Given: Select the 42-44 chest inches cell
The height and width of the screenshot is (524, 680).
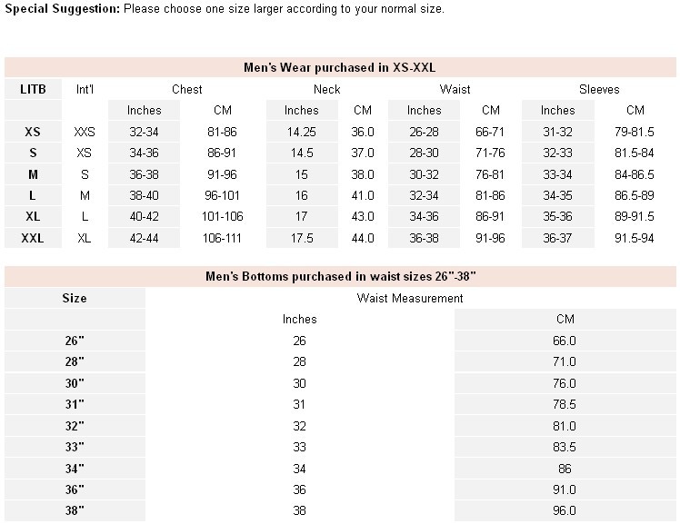Looking at the screenshot, I should coord(144,238).
